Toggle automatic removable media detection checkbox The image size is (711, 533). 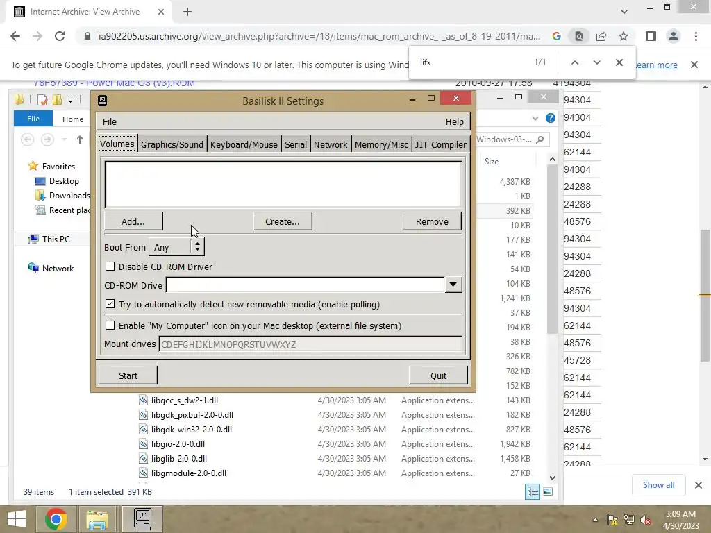point(110,304)
